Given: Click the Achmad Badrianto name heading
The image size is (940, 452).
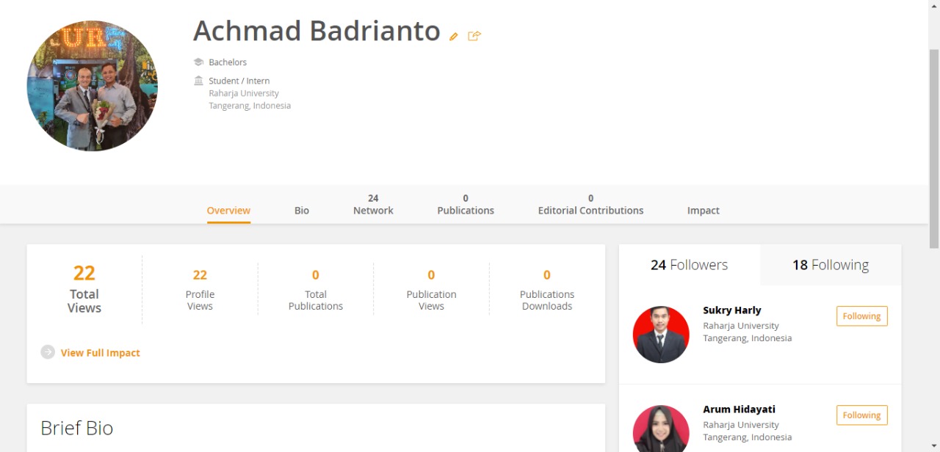Looking at the screenshot, I should pos(317,31).
